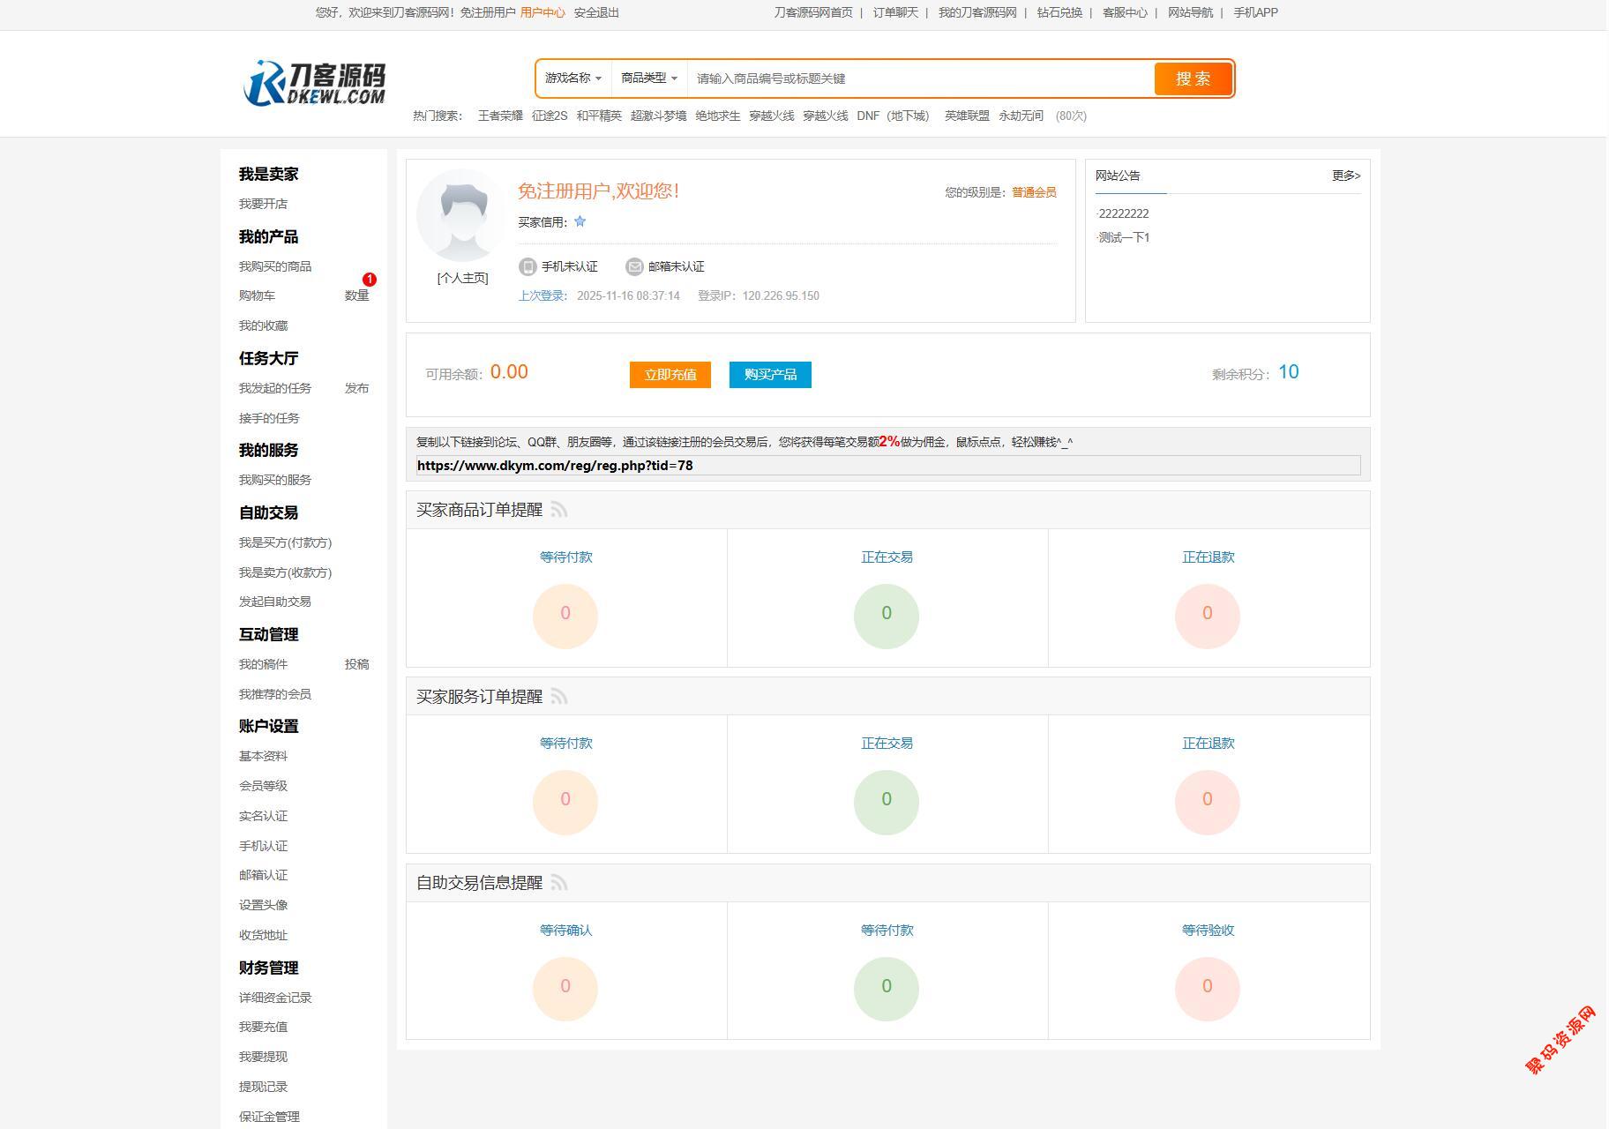Open the 游戏名称 dropdown

[573, 79]
